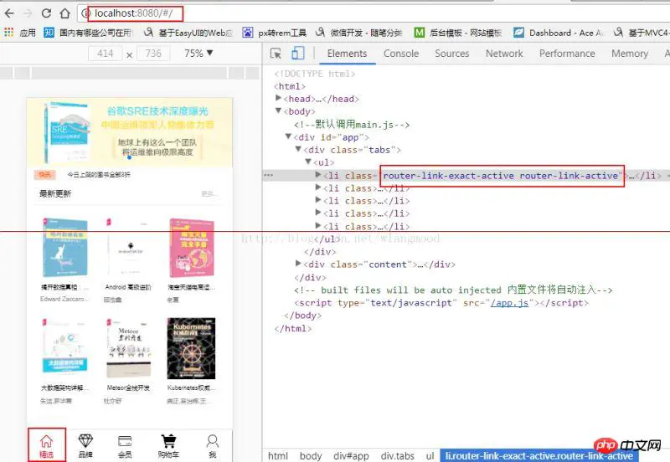Expand the div class=content node
The width and height of the screenshot is (670, 462).
click(298, 264)
